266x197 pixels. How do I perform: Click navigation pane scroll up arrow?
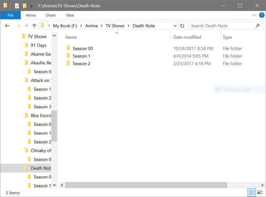[x=54, y=36]
